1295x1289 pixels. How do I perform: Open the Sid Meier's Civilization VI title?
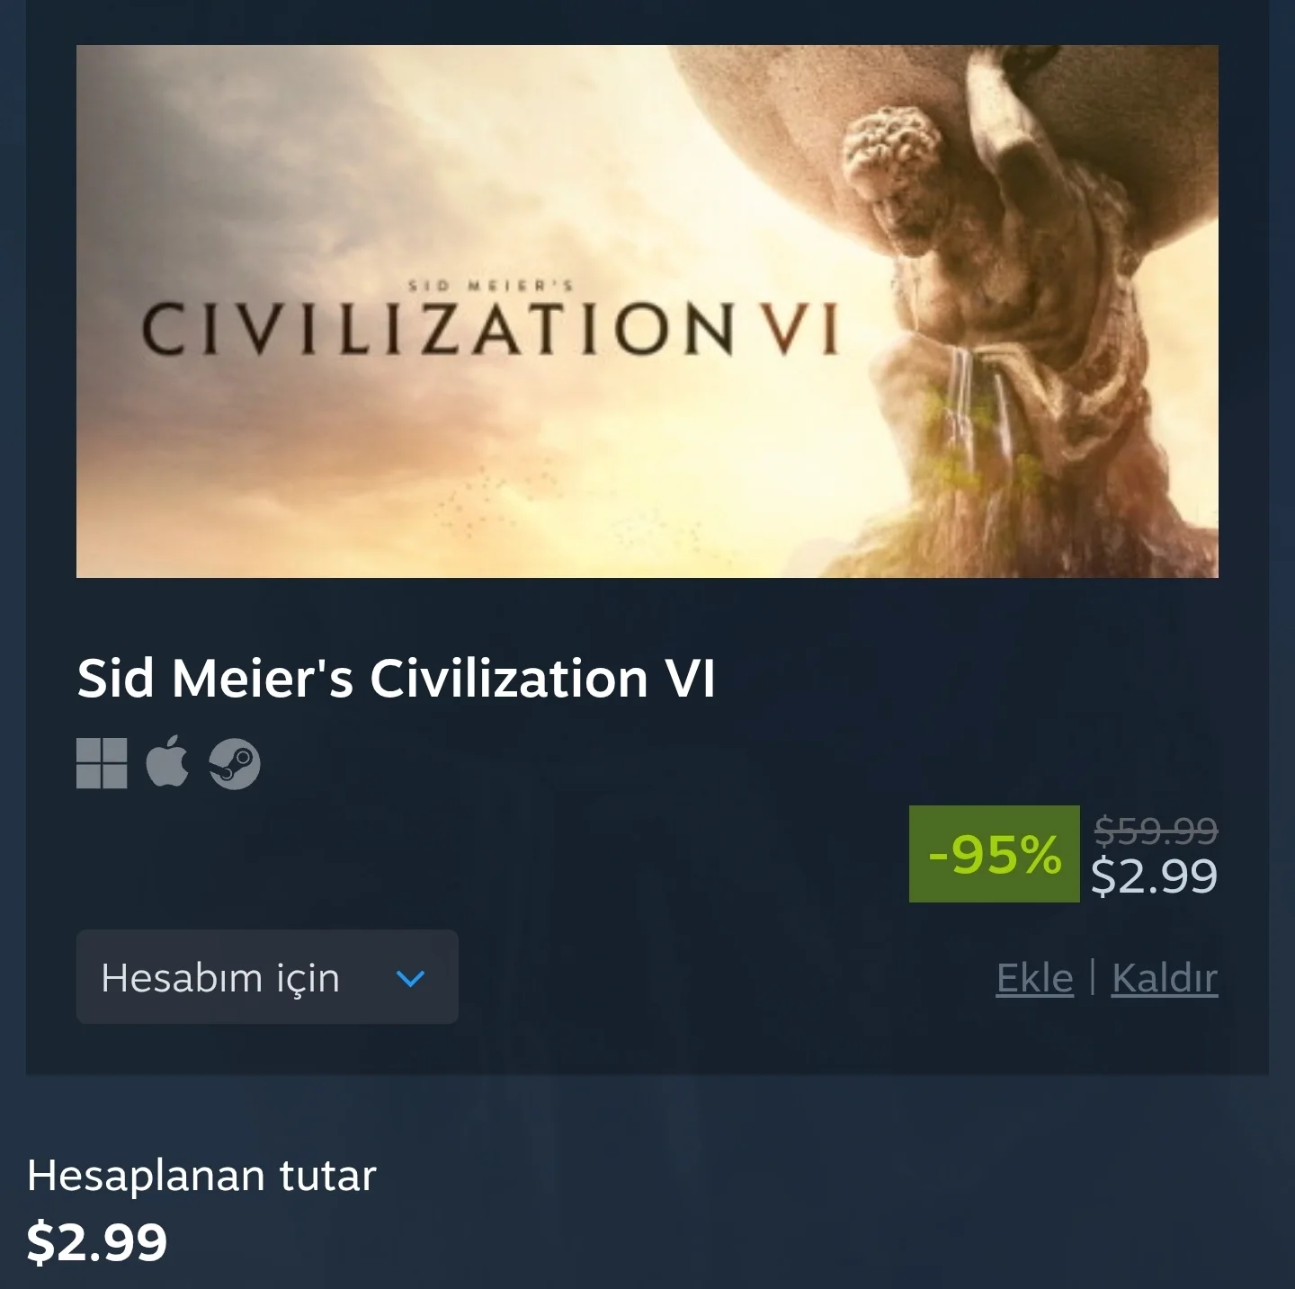[x=397, y=678]
